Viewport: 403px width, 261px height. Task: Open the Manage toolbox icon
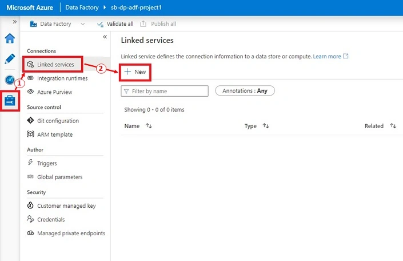click(x=10, y=100)
